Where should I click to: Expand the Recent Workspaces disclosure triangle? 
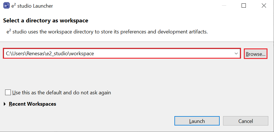click(x=5, y=104)
